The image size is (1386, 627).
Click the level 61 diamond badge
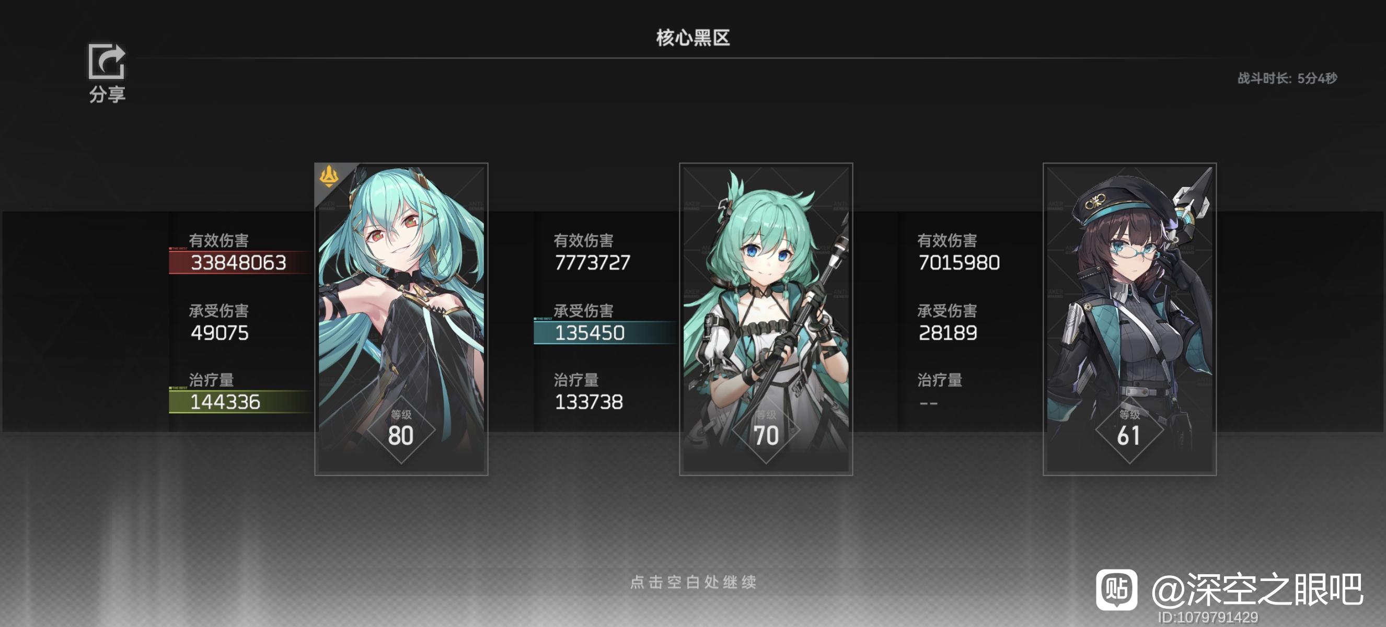click(x=1129, y=429)
